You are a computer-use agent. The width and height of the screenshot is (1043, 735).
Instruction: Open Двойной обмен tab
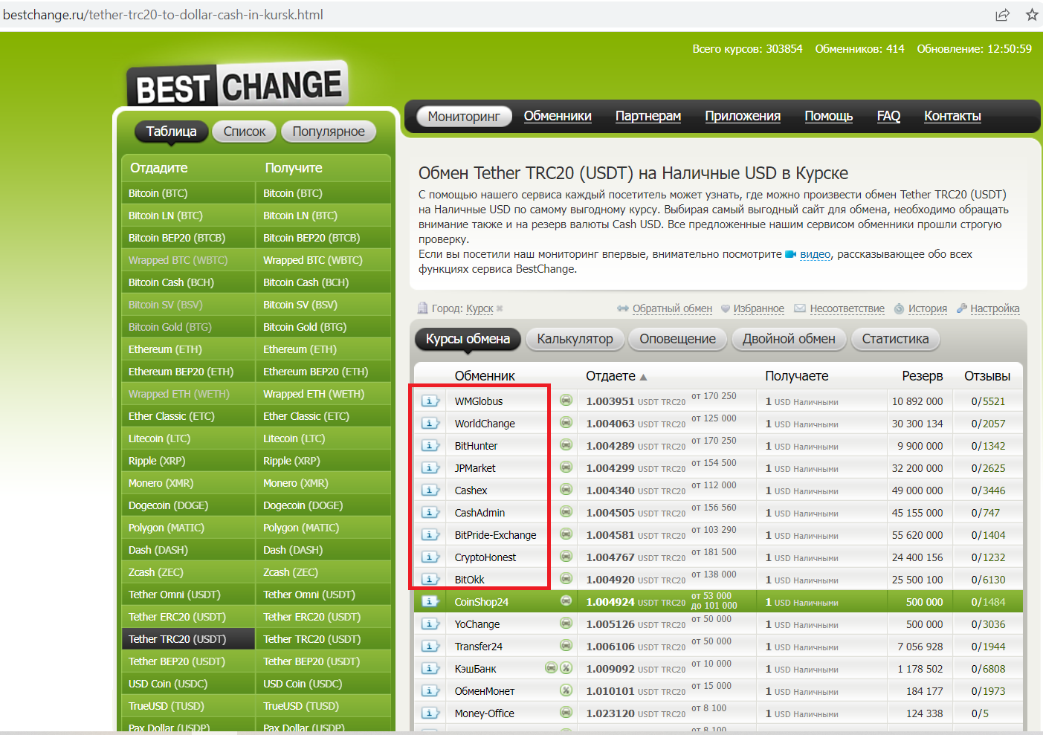coord(789,339)
